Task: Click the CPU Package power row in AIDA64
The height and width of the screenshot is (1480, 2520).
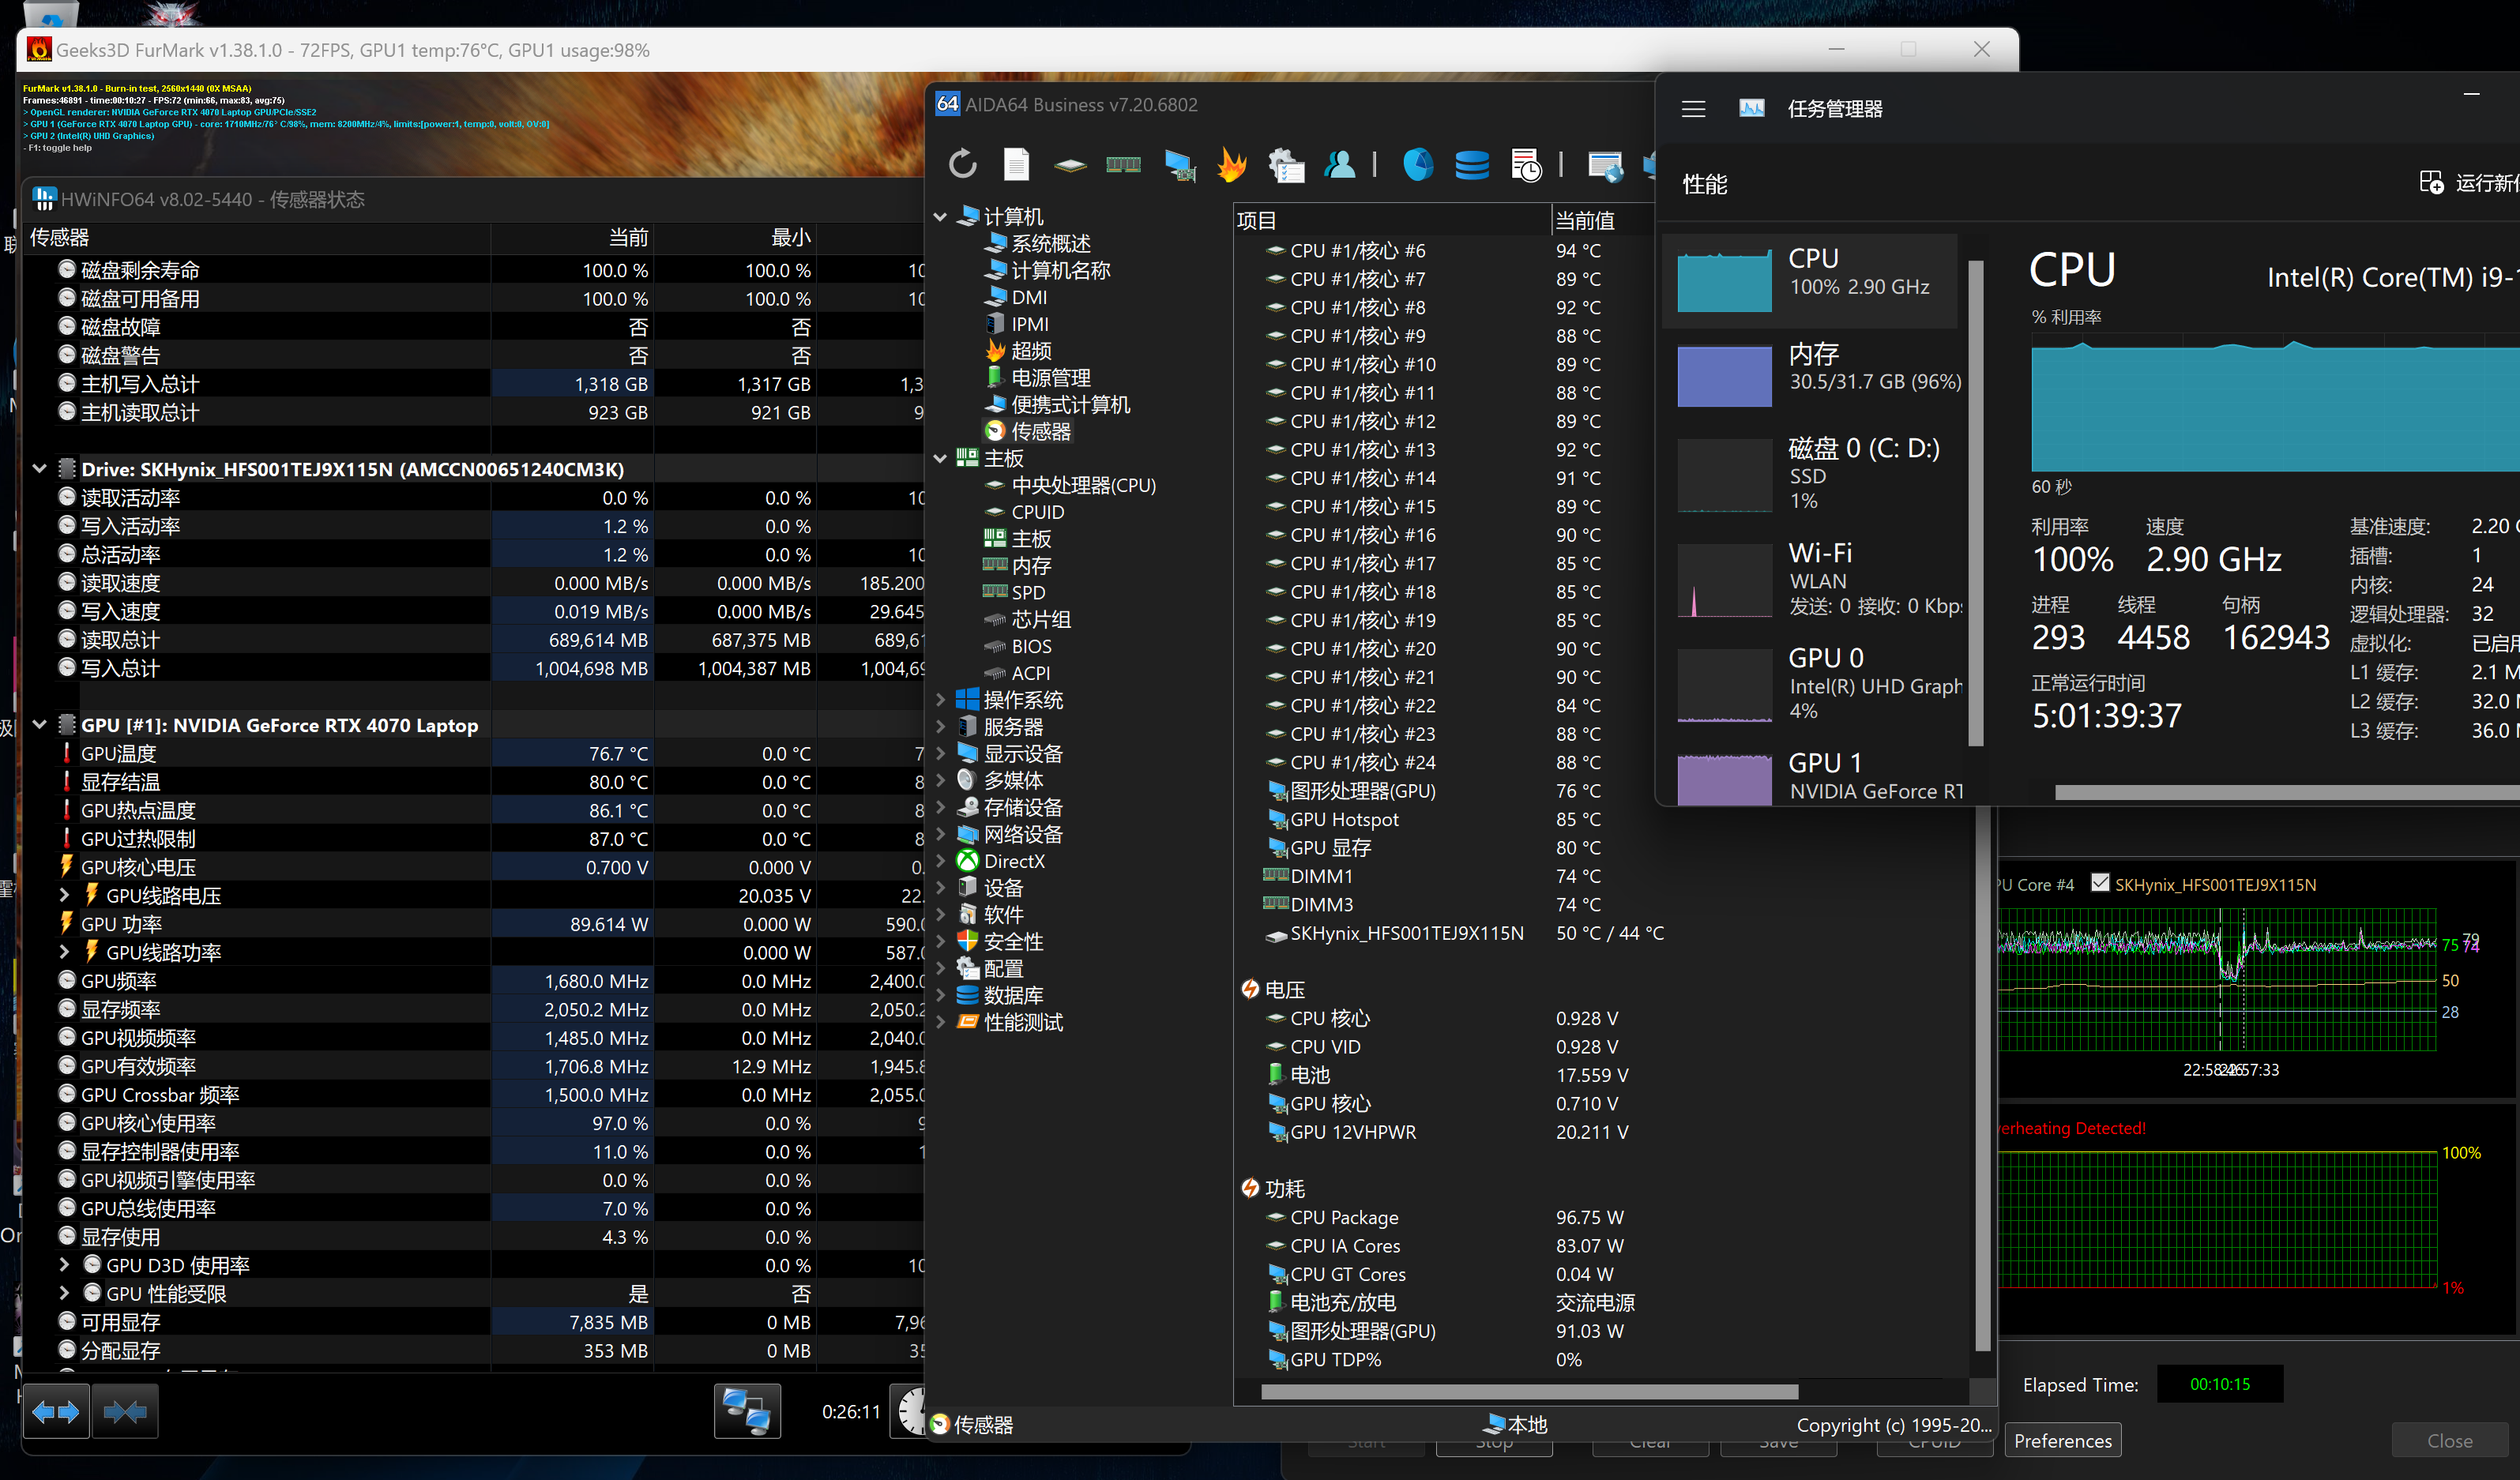Action: click(x=1445, y=1217)
